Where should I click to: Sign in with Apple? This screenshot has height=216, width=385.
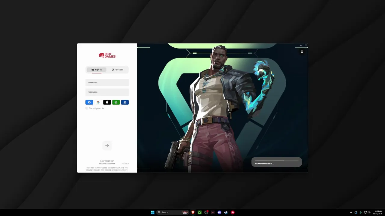(107, 102)
